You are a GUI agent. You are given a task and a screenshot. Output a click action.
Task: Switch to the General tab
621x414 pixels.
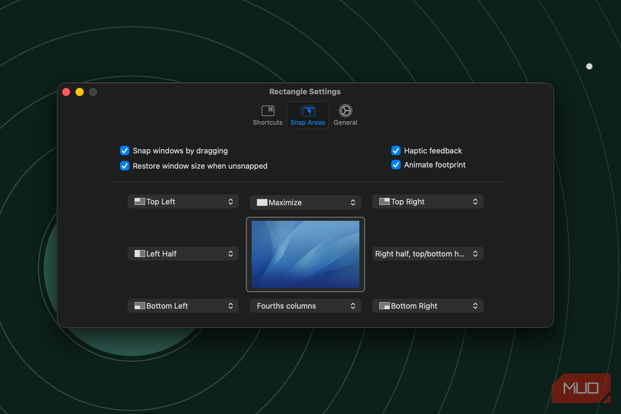tap(345, 115)
